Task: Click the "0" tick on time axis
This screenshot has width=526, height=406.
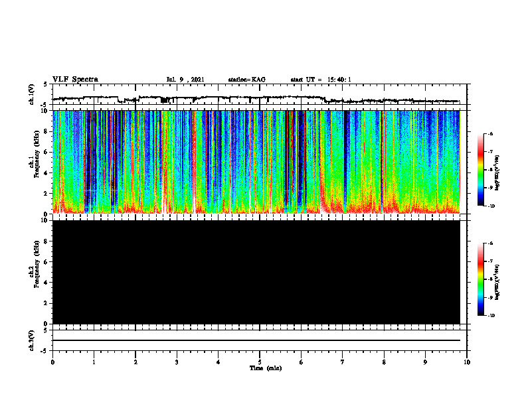Action: pos(52,362)
